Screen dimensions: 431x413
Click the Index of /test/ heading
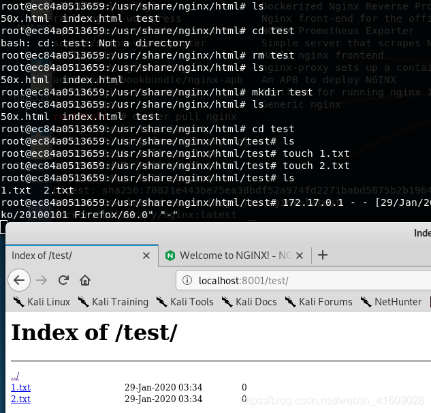[x=94, y=333]
